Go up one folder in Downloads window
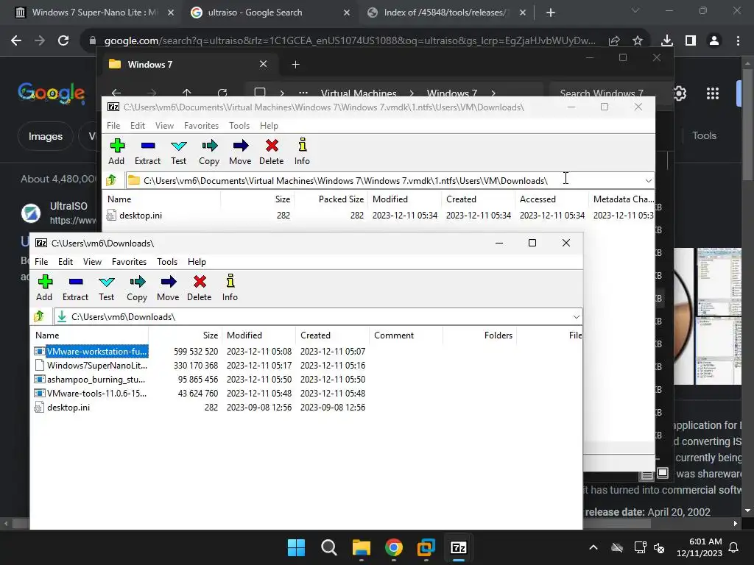 pyautogui.click(x=39, y=316)
